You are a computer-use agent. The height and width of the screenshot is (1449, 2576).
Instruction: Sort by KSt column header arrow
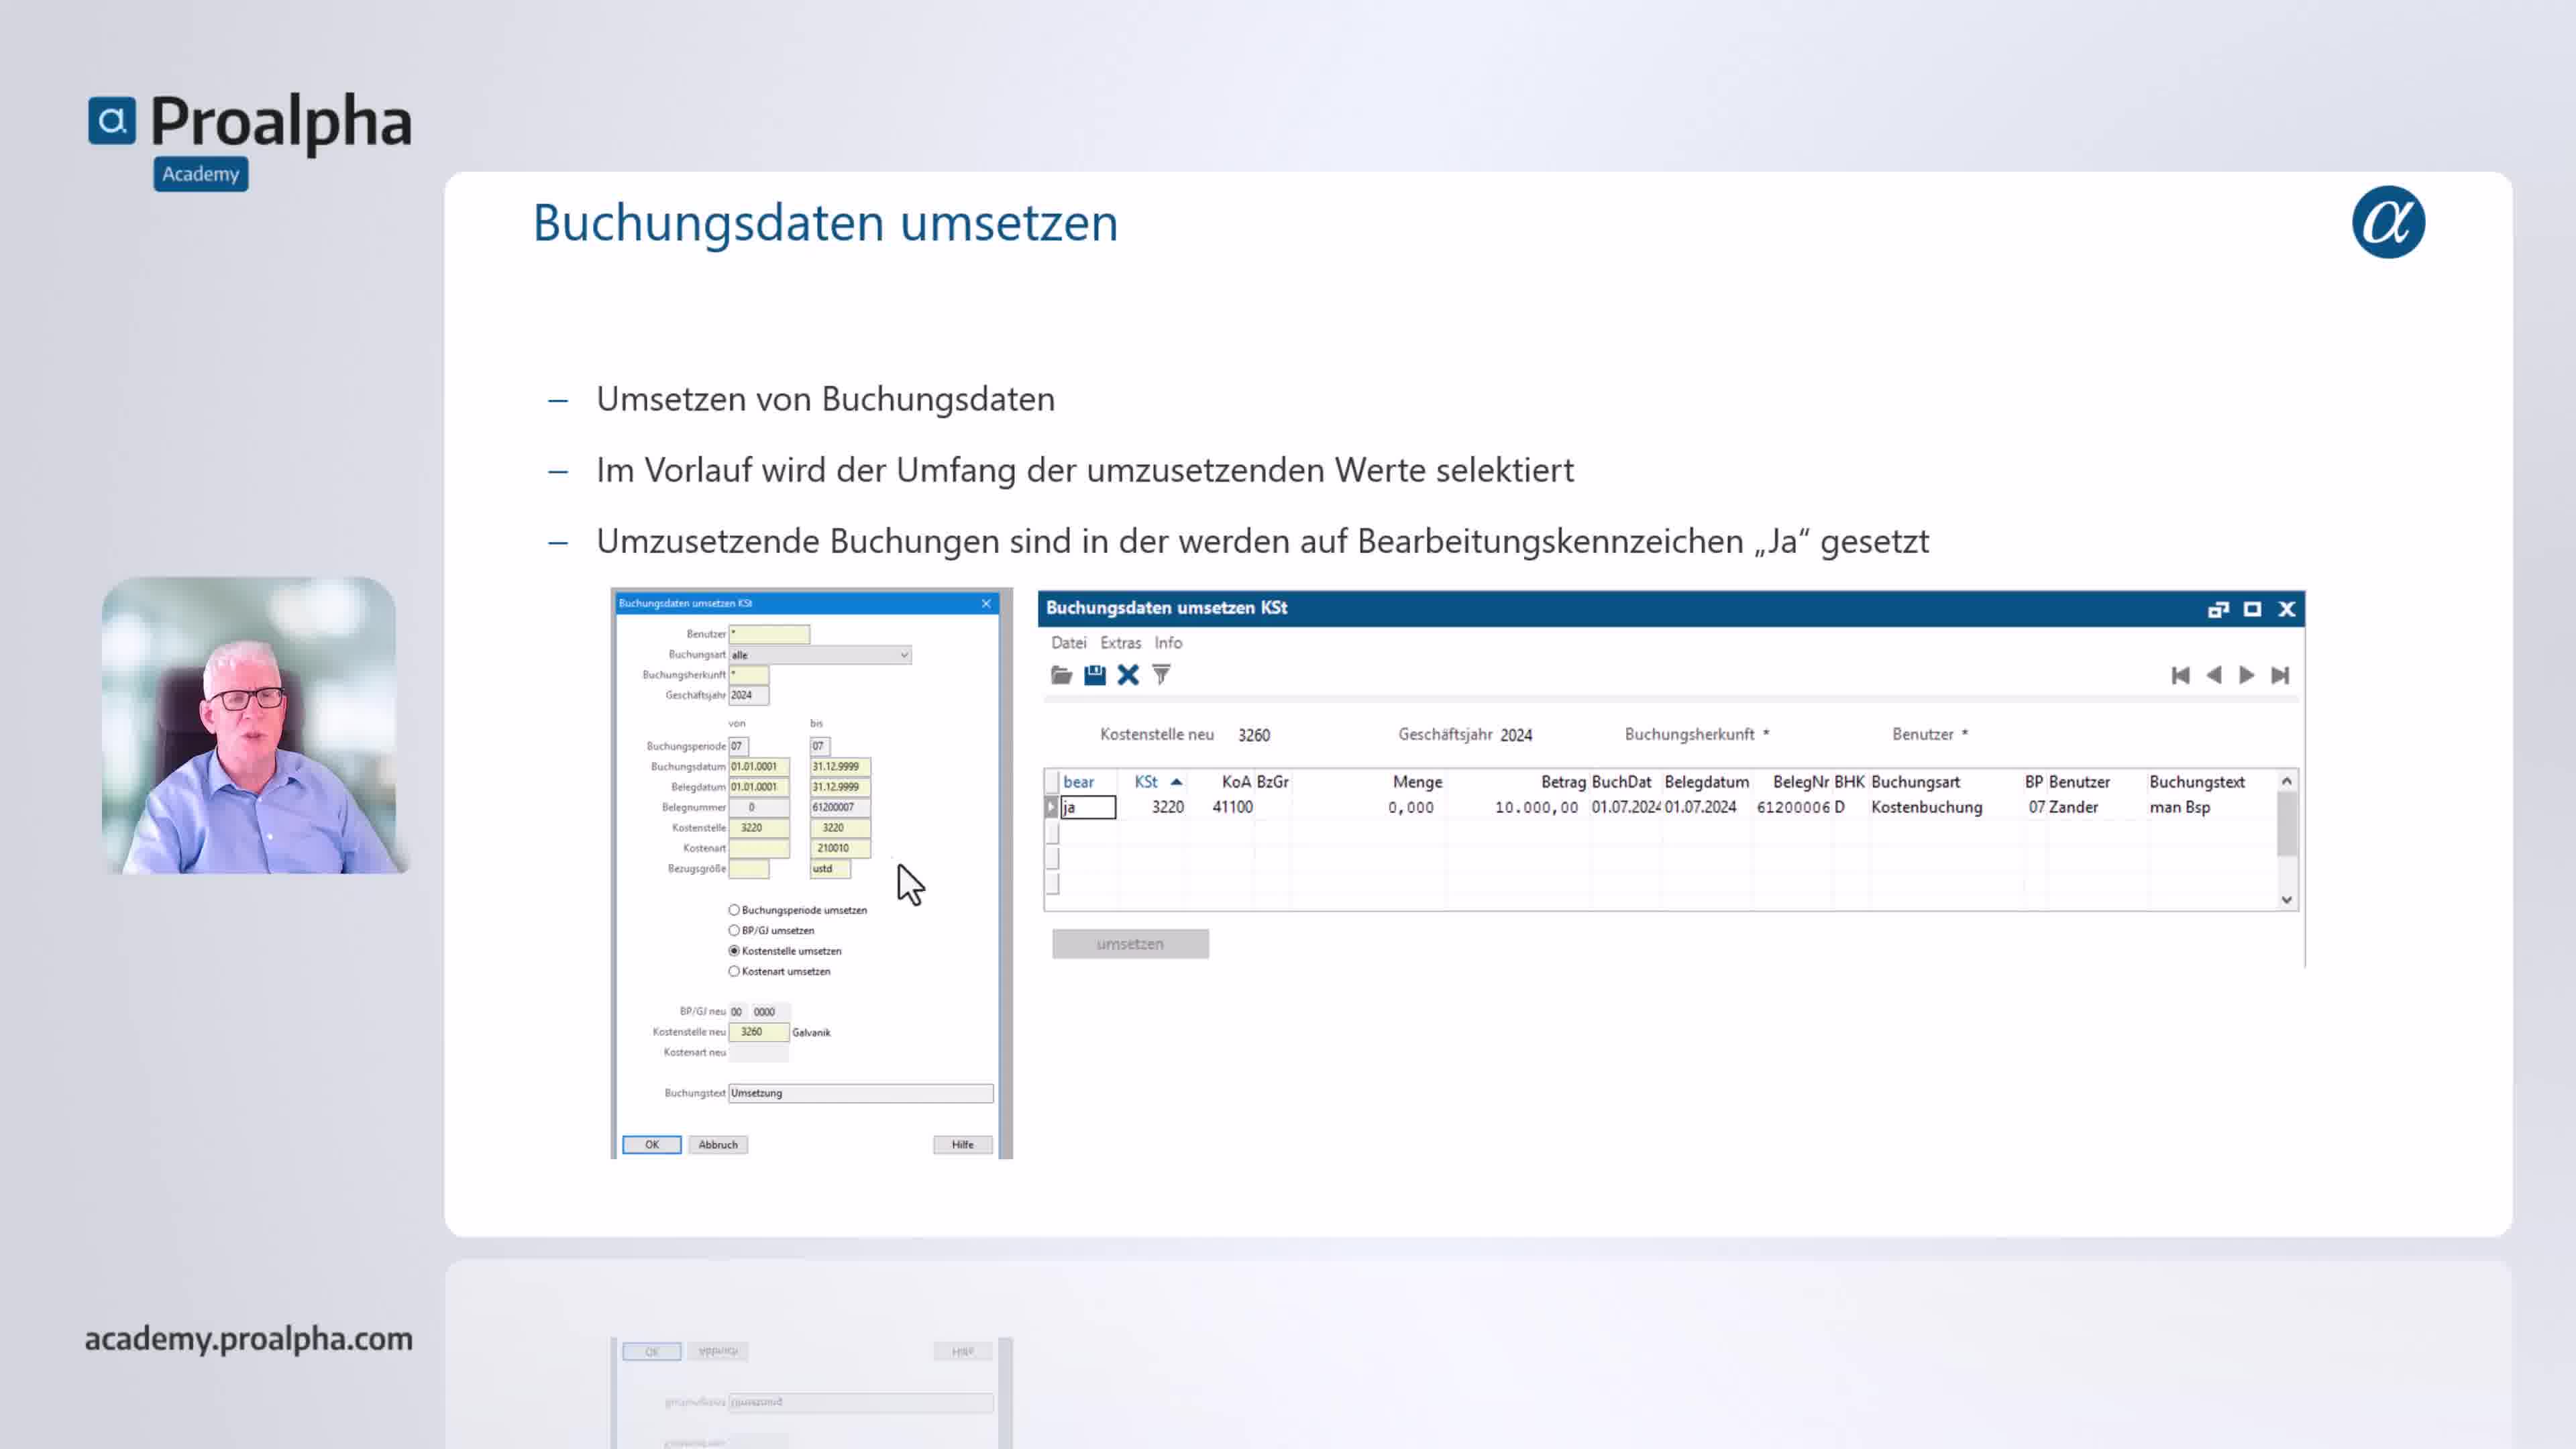[x=1177, y=782]
